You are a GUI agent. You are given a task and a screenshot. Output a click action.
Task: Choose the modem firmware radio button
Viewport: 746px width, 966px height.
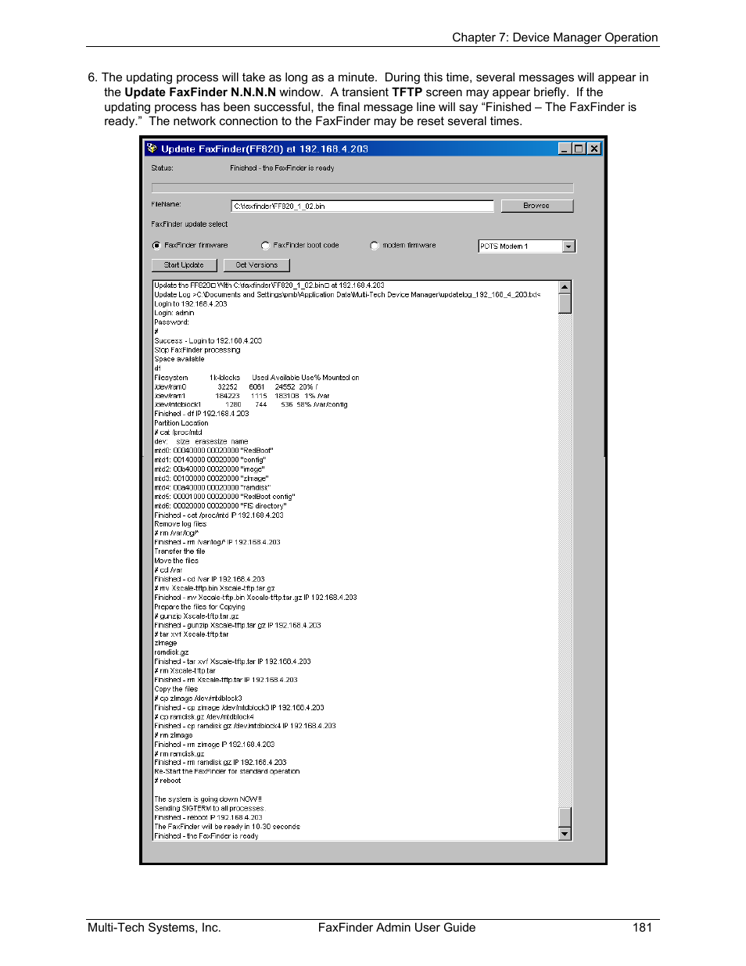tap(375, 246)
